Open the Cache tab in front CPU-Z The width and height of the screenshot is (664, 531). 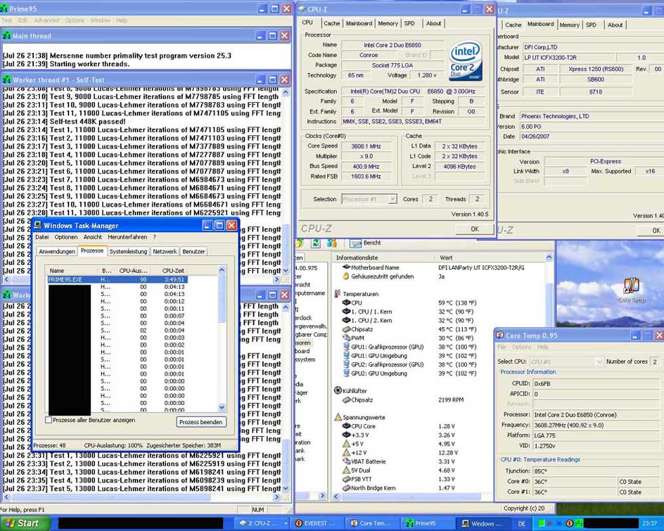click(x=331, y=24)
